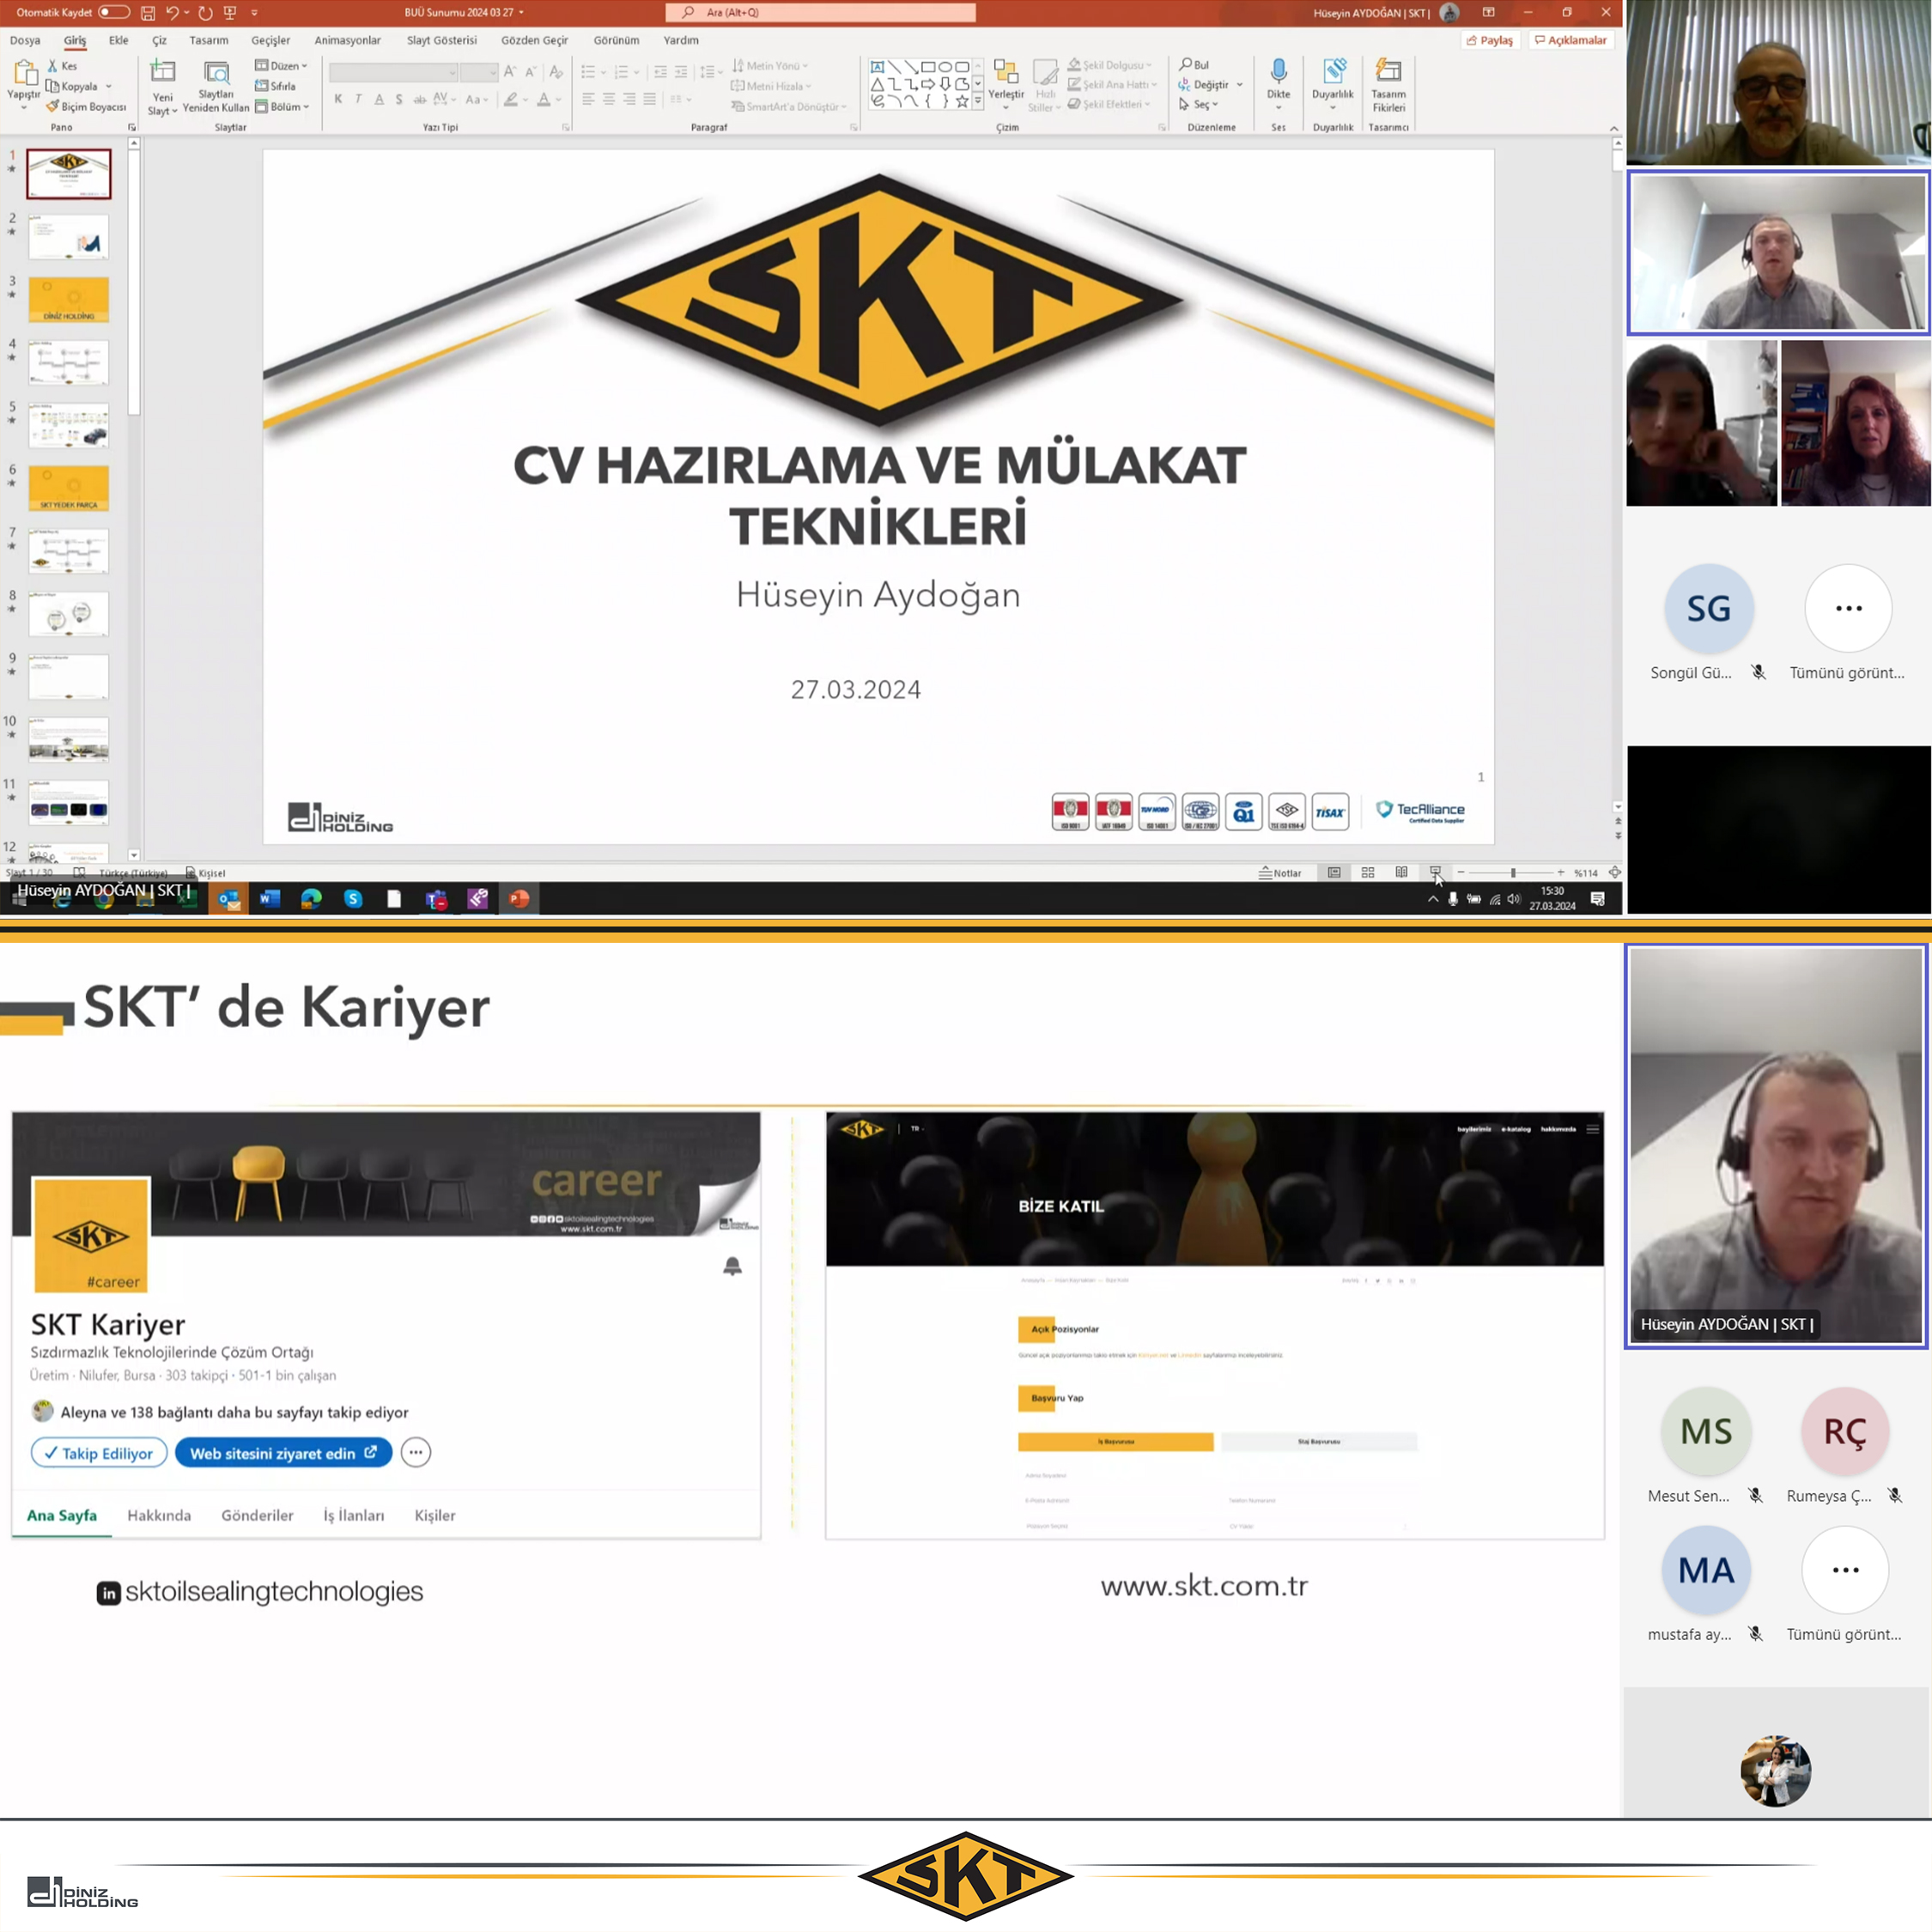This screenshot has width=1932, height=1932.
Task: Switch to Slide Sorter view icon
Action: point(1368,873)
